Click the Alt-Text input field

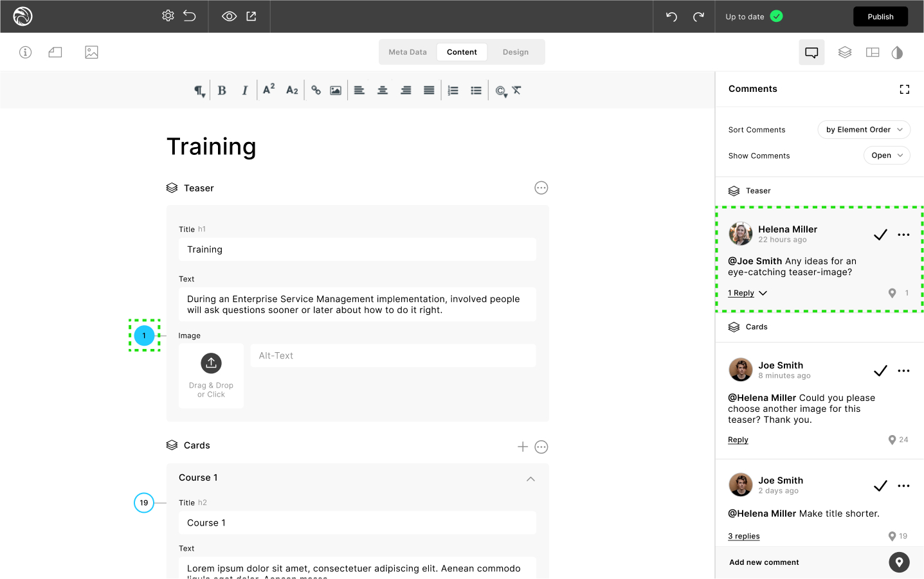pyautogui.click(x=393, y=356)
